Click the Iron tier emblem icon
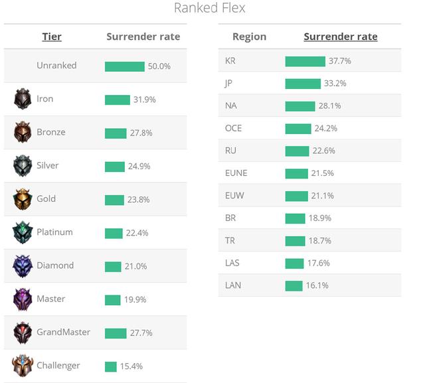The width and height of the screenshot is (425, 383). 23,99
